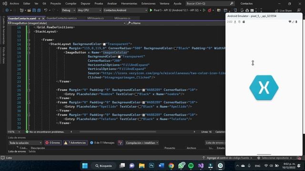Click Transparent color swatch on line 14
The height and width of the screenshot is (171, 305).
tap(104, 44)
